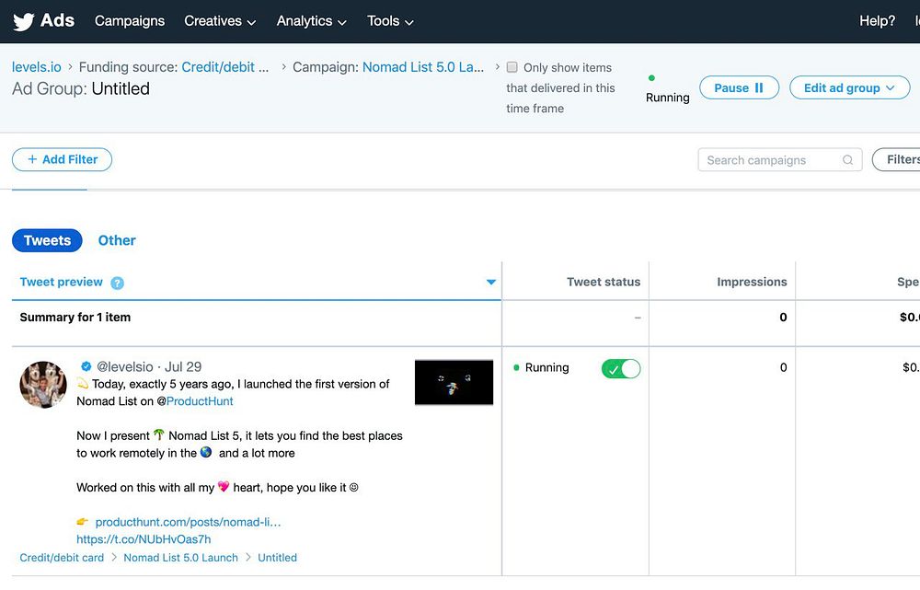
Task: Click the Tweet preview column header
Action: pyautogui.click(x=61, y=282)
